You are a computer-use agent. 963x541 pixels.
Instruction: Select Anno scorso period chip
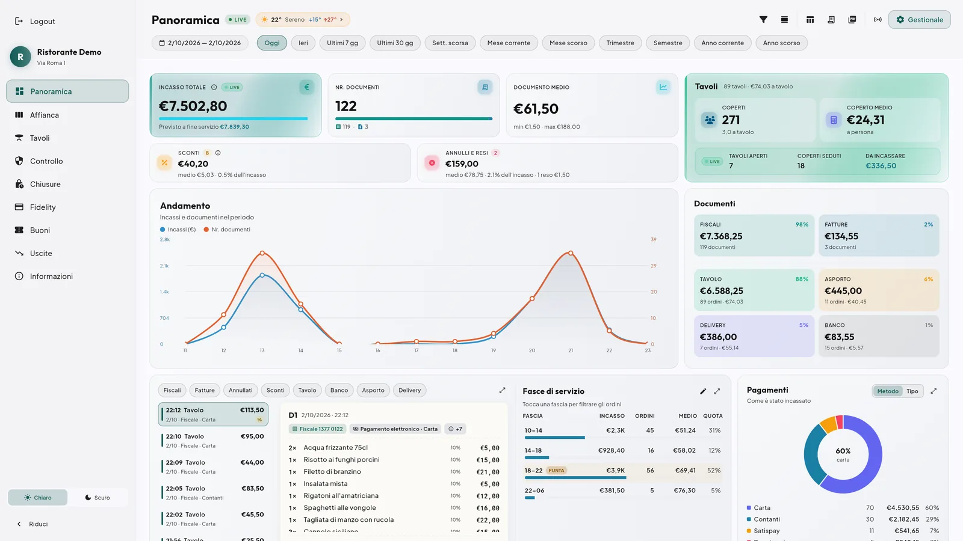[782, 43]
